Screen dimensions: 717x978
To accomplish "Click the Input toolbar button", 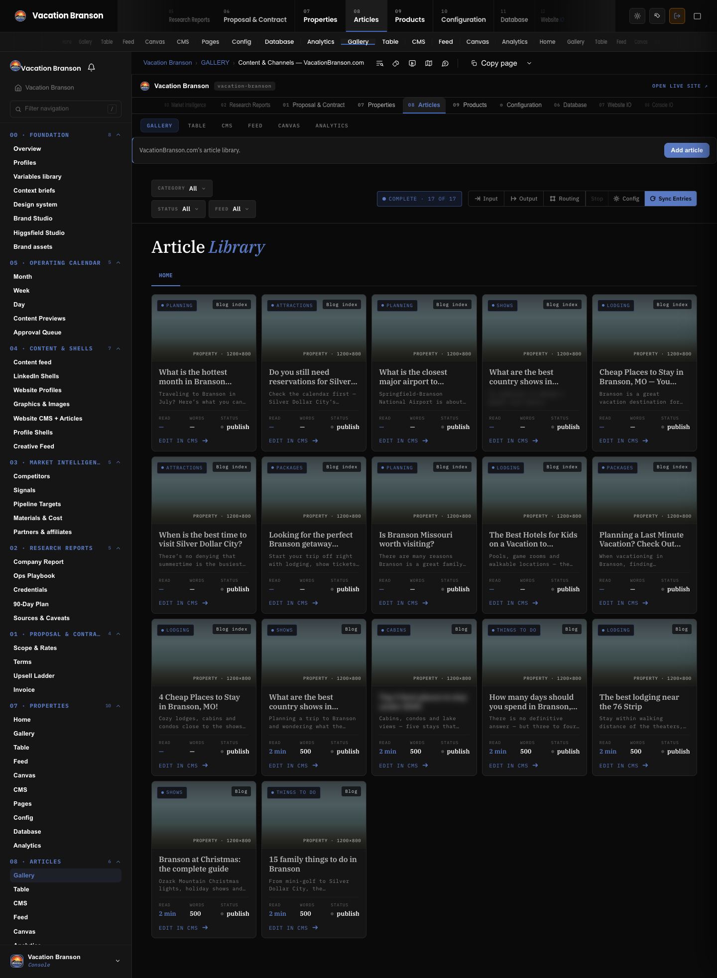I will pyautogui.click(x=486, y=199).
